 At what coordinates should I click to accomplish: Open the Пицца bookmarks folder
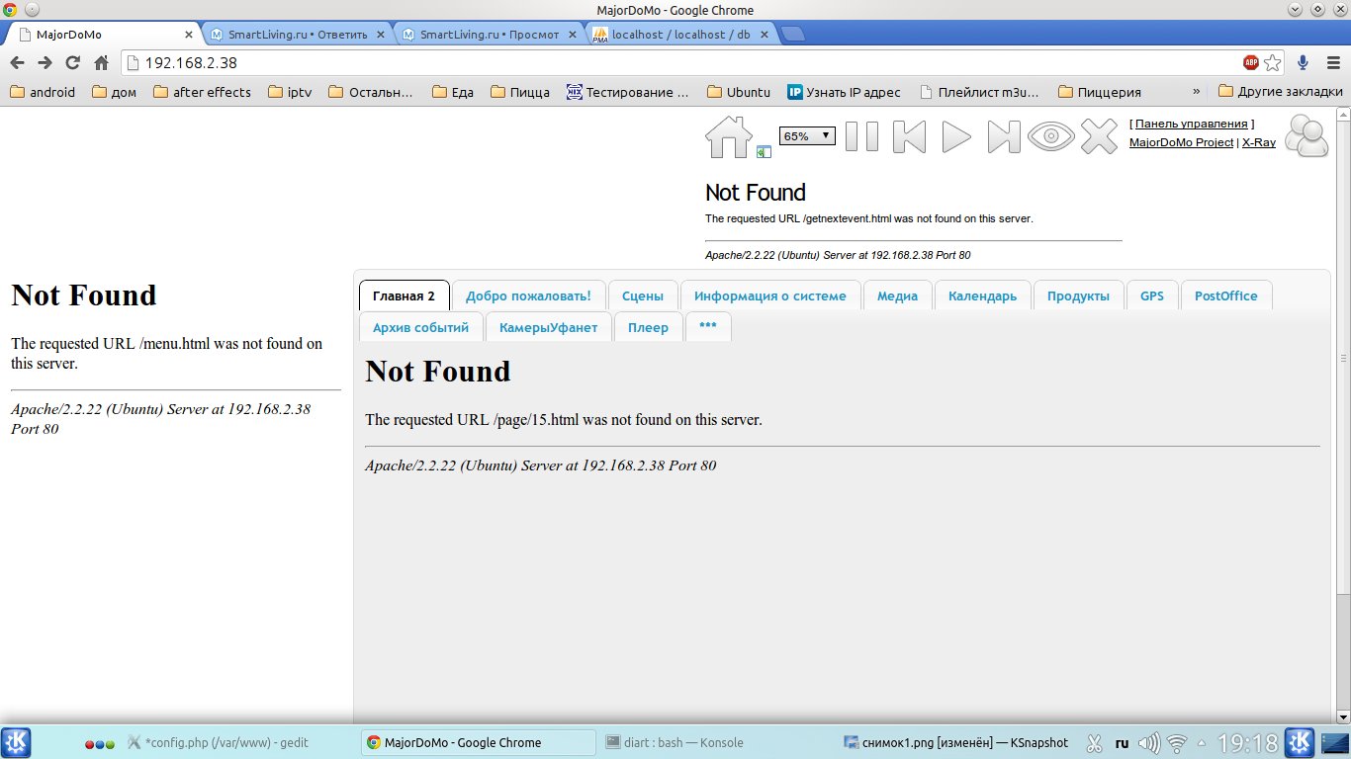519,92
